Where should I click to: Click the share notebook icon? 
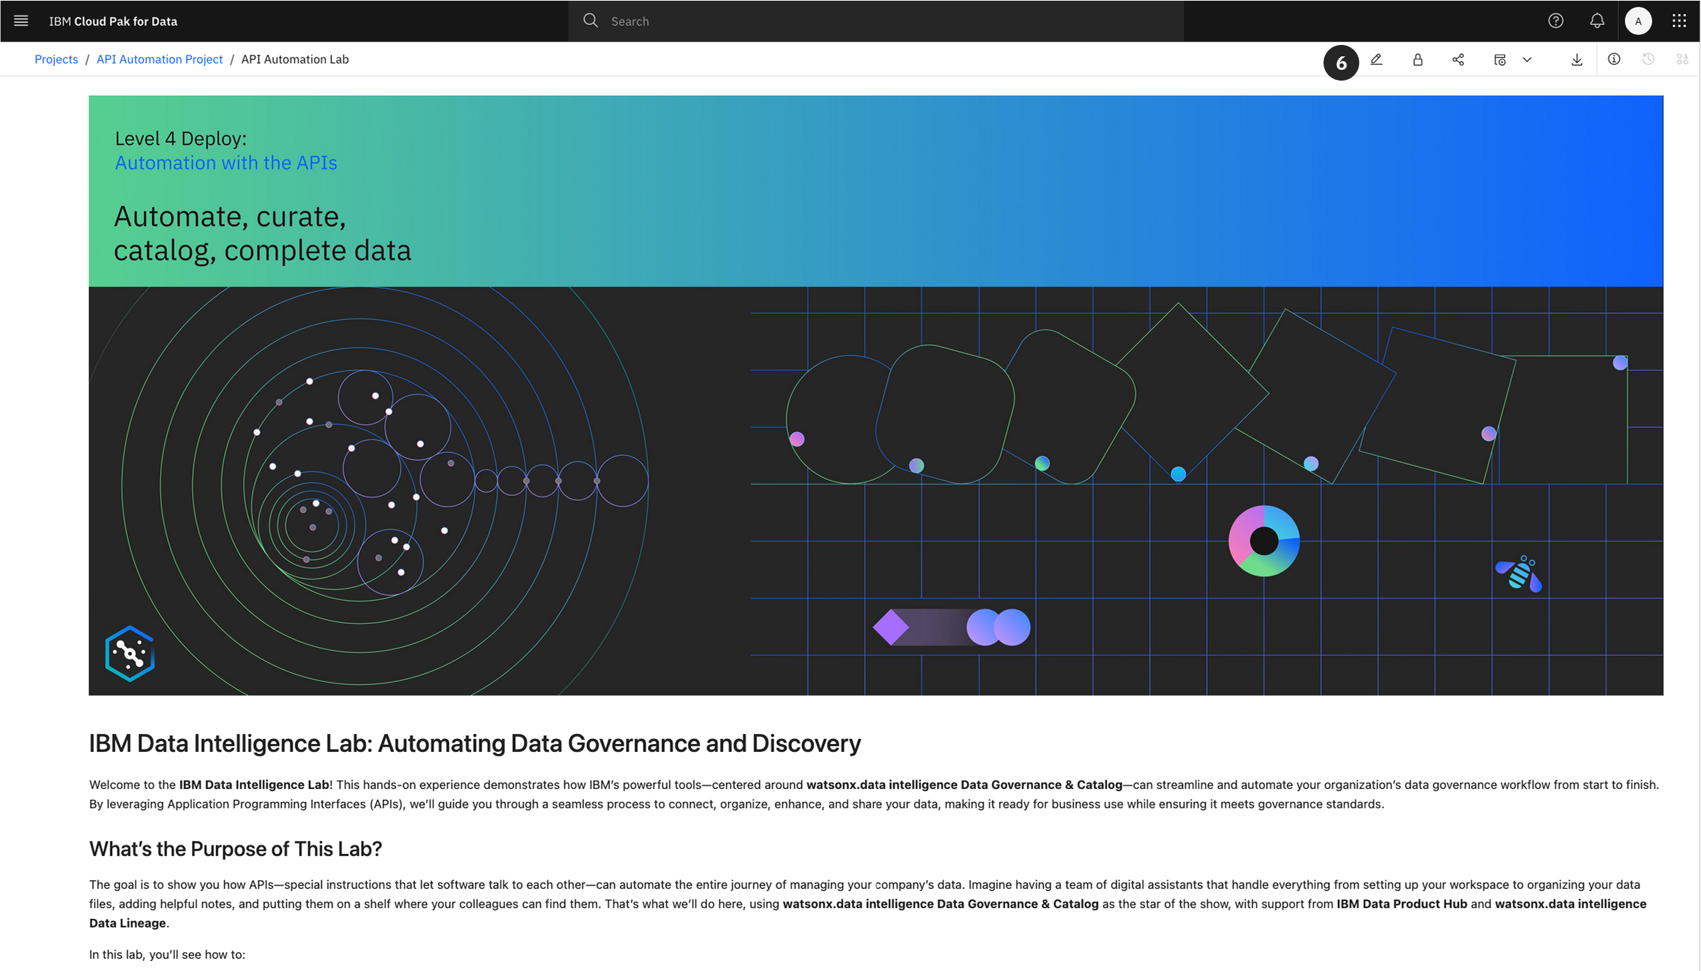pyautogui.click(x=1458, y=60)
